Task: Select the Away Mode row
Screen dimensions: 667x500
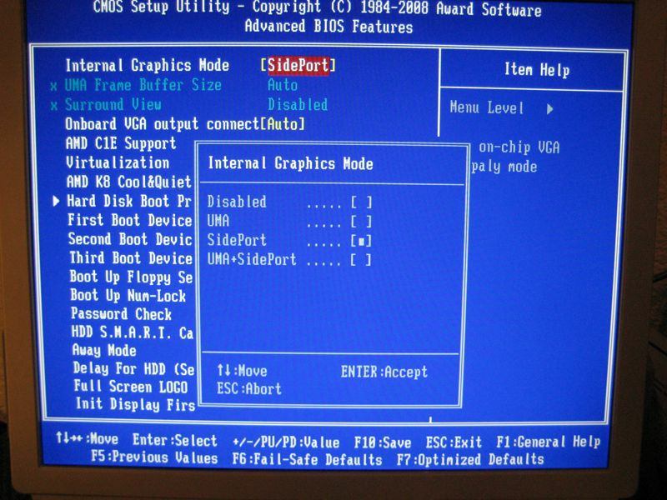Action: pyautogui.click(x=105, y=350)
